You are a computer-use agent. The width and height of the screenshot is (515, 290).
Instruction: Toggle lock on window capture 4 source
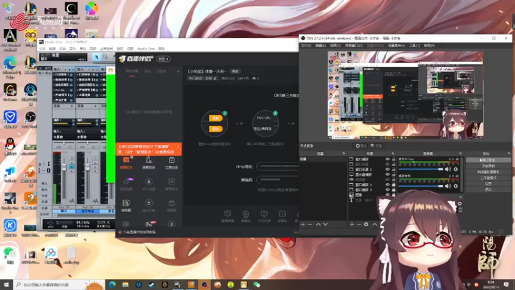(x=393, y=184)
